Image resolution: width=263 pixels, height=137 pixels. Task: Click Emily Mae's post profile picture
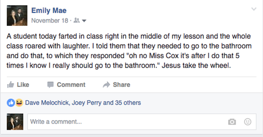pyautogui.click(x=17, y=15)
